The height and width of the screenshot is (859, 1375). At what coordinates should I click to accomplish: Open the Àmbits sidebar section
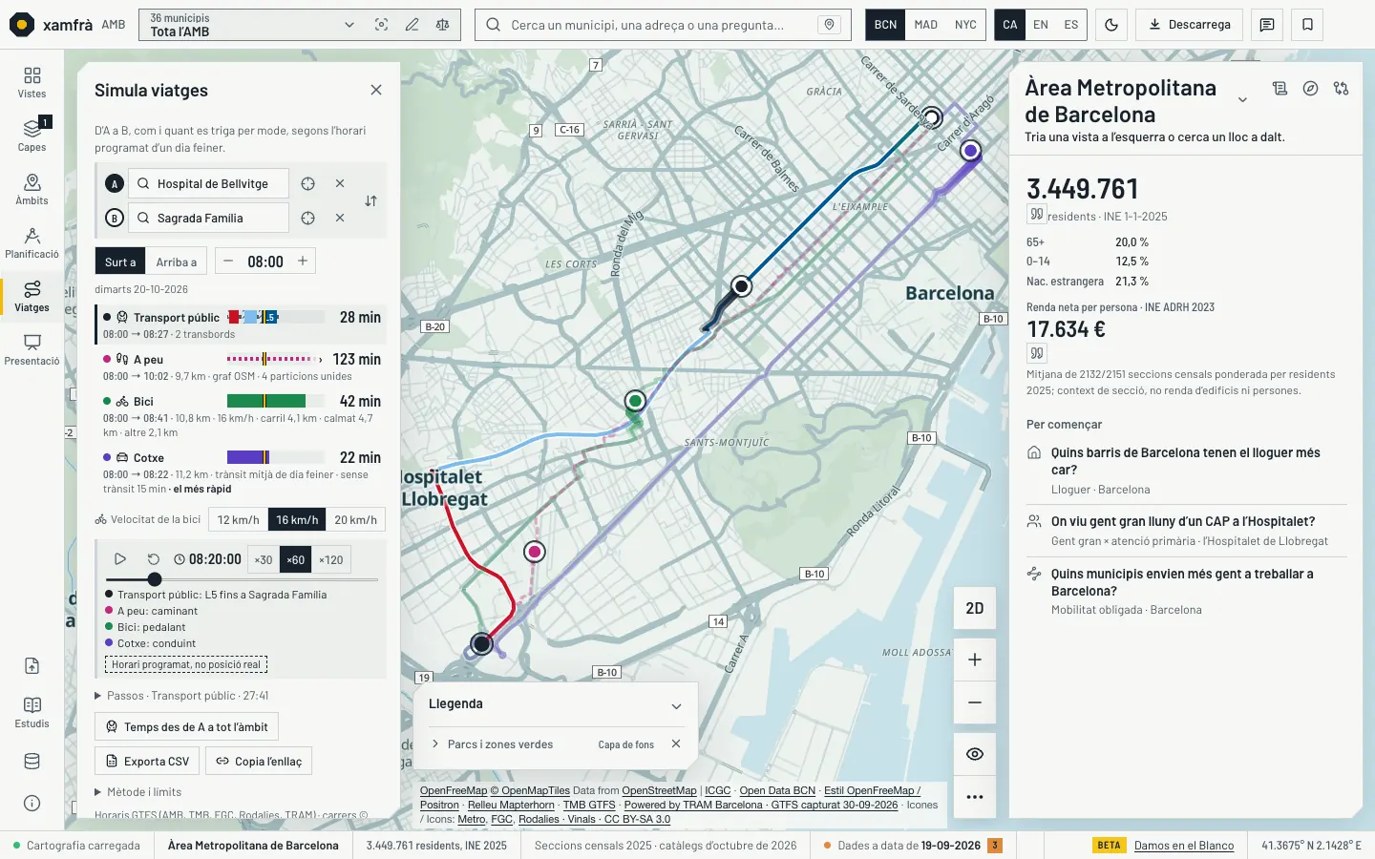coord(32,189)
